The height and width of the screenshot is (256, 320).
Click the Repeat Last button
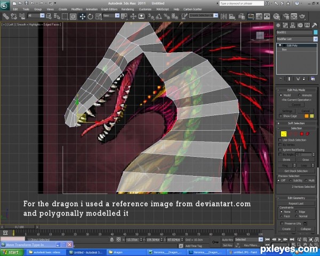tap(296, 203)
